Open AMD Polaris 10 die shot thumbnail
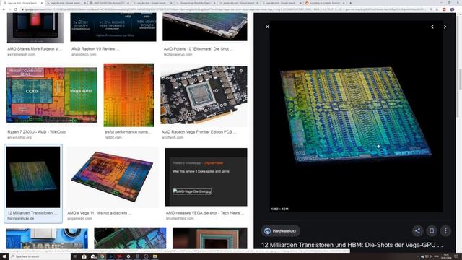 coord(205,27)
